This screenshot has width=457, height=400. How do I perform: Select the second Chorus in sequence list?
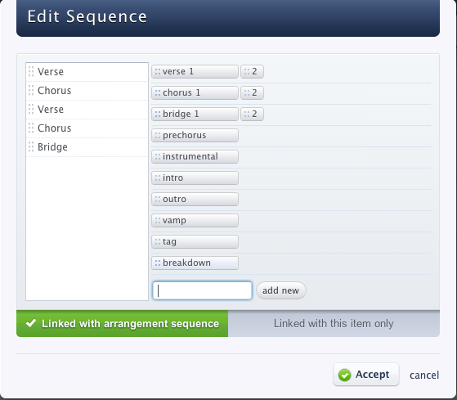[87, 128]
